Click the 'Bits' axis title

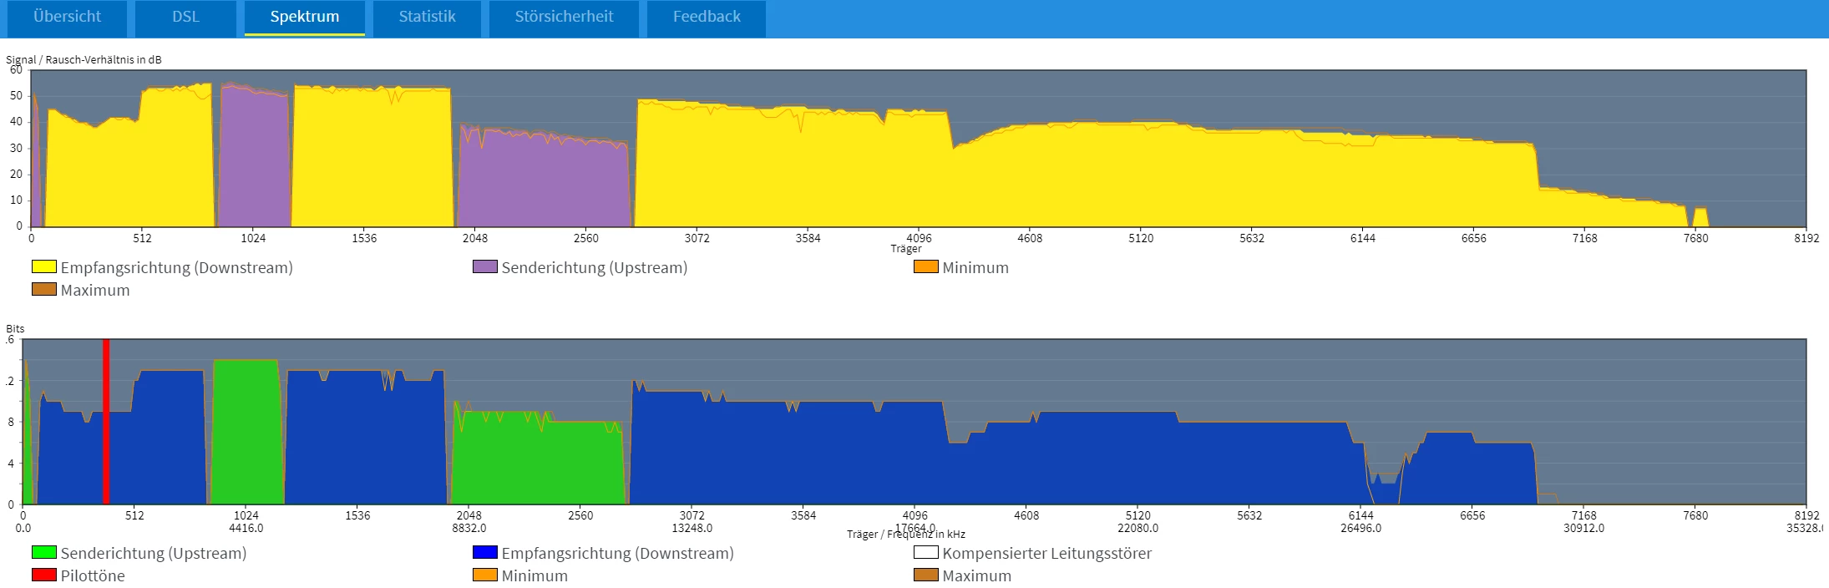pos(15,329)
